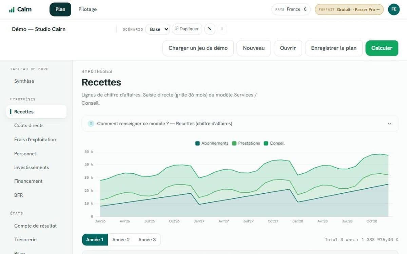Click the info icon beside 'Comment renseigner ce module'
407x254 pixels.
coord(91,124)
